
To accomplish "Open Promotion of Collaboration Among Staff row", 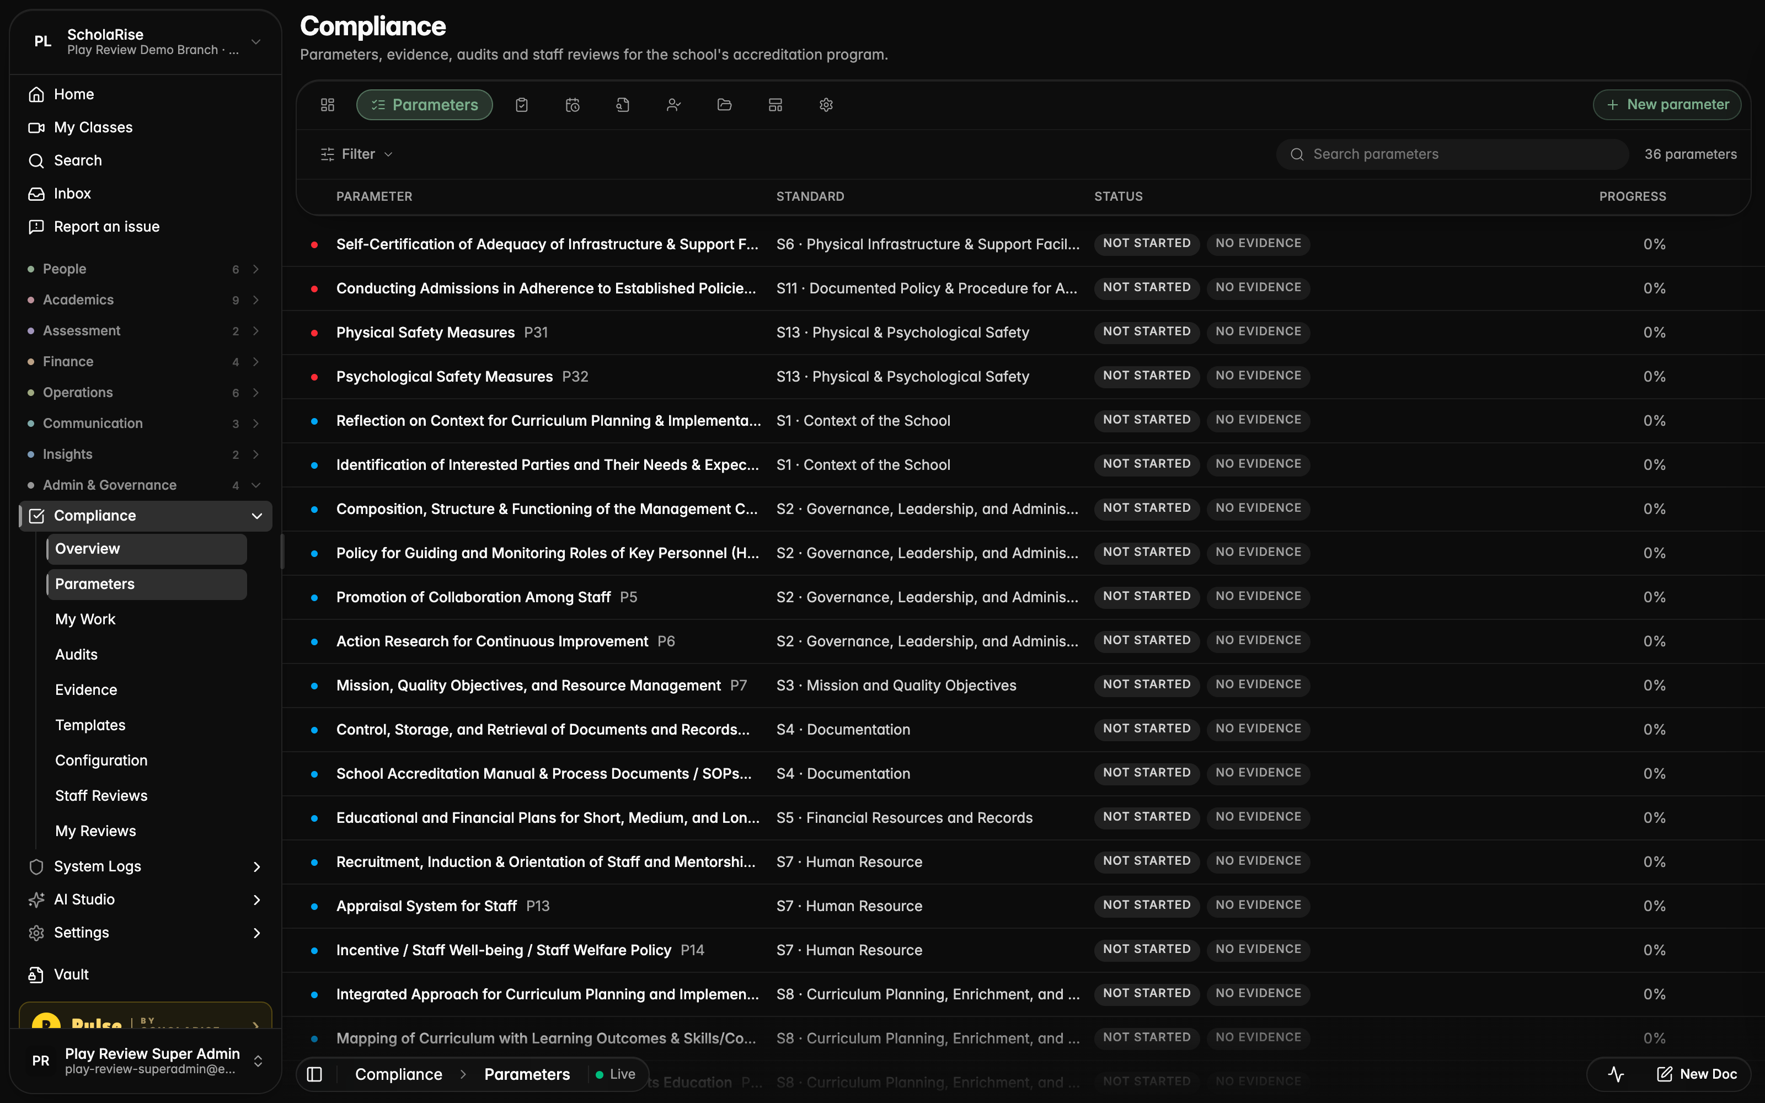I will pos(1023,597).
